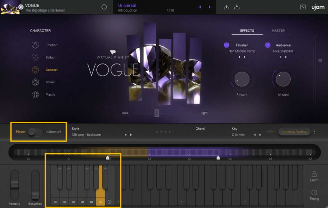Open the window resize icon
Screen dimensions: 328x208
(x=302, y=7)
